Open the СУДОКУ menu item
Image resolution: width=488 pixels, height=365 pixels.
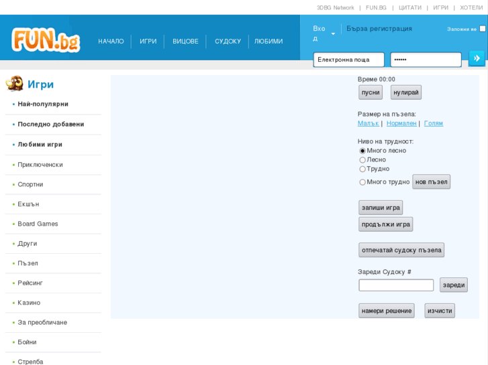pos(228,42)
